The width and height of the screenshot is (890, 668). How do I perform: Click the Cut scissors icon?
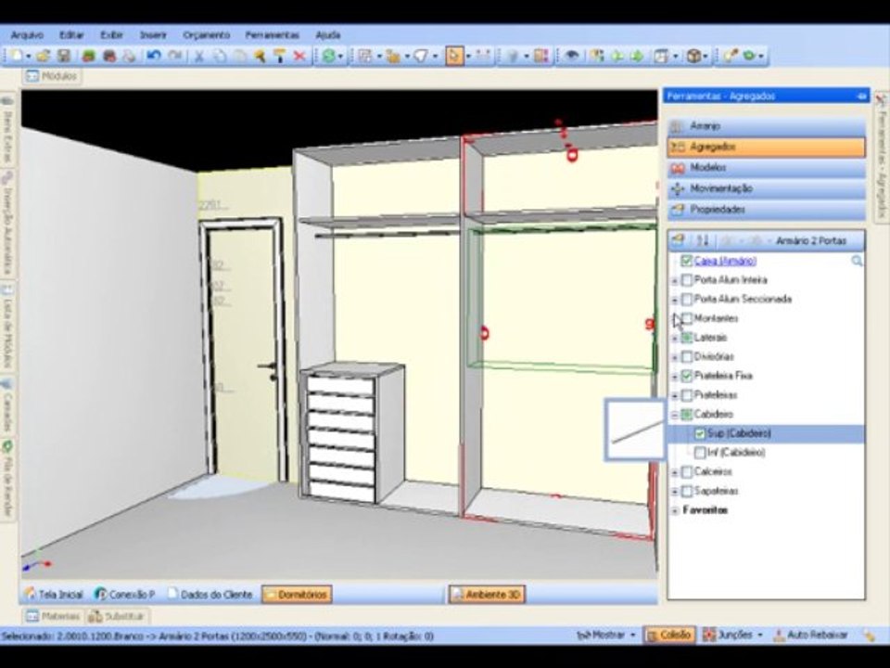199,56
